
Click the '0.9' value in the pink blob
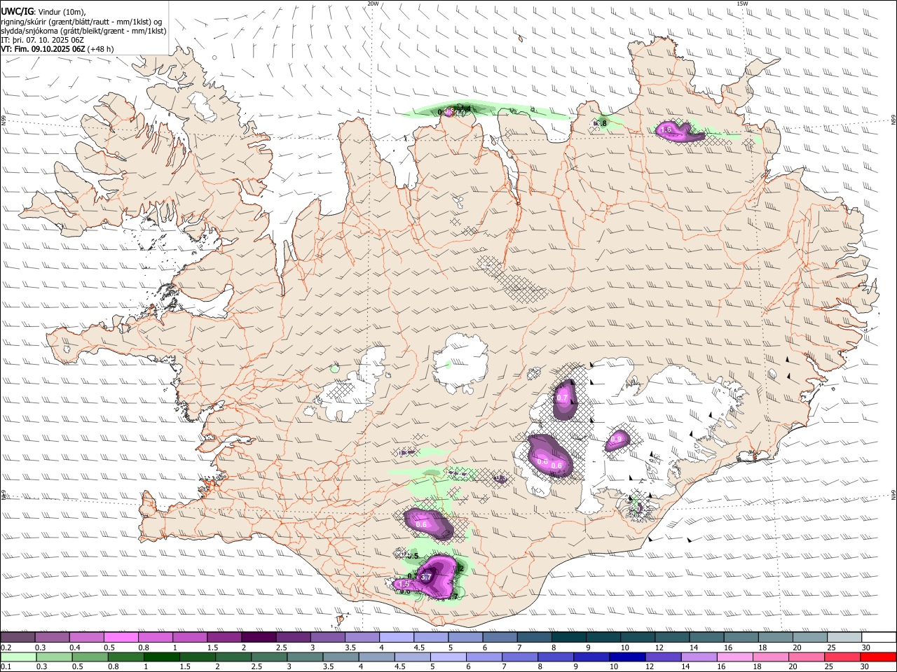coord(617,440)
